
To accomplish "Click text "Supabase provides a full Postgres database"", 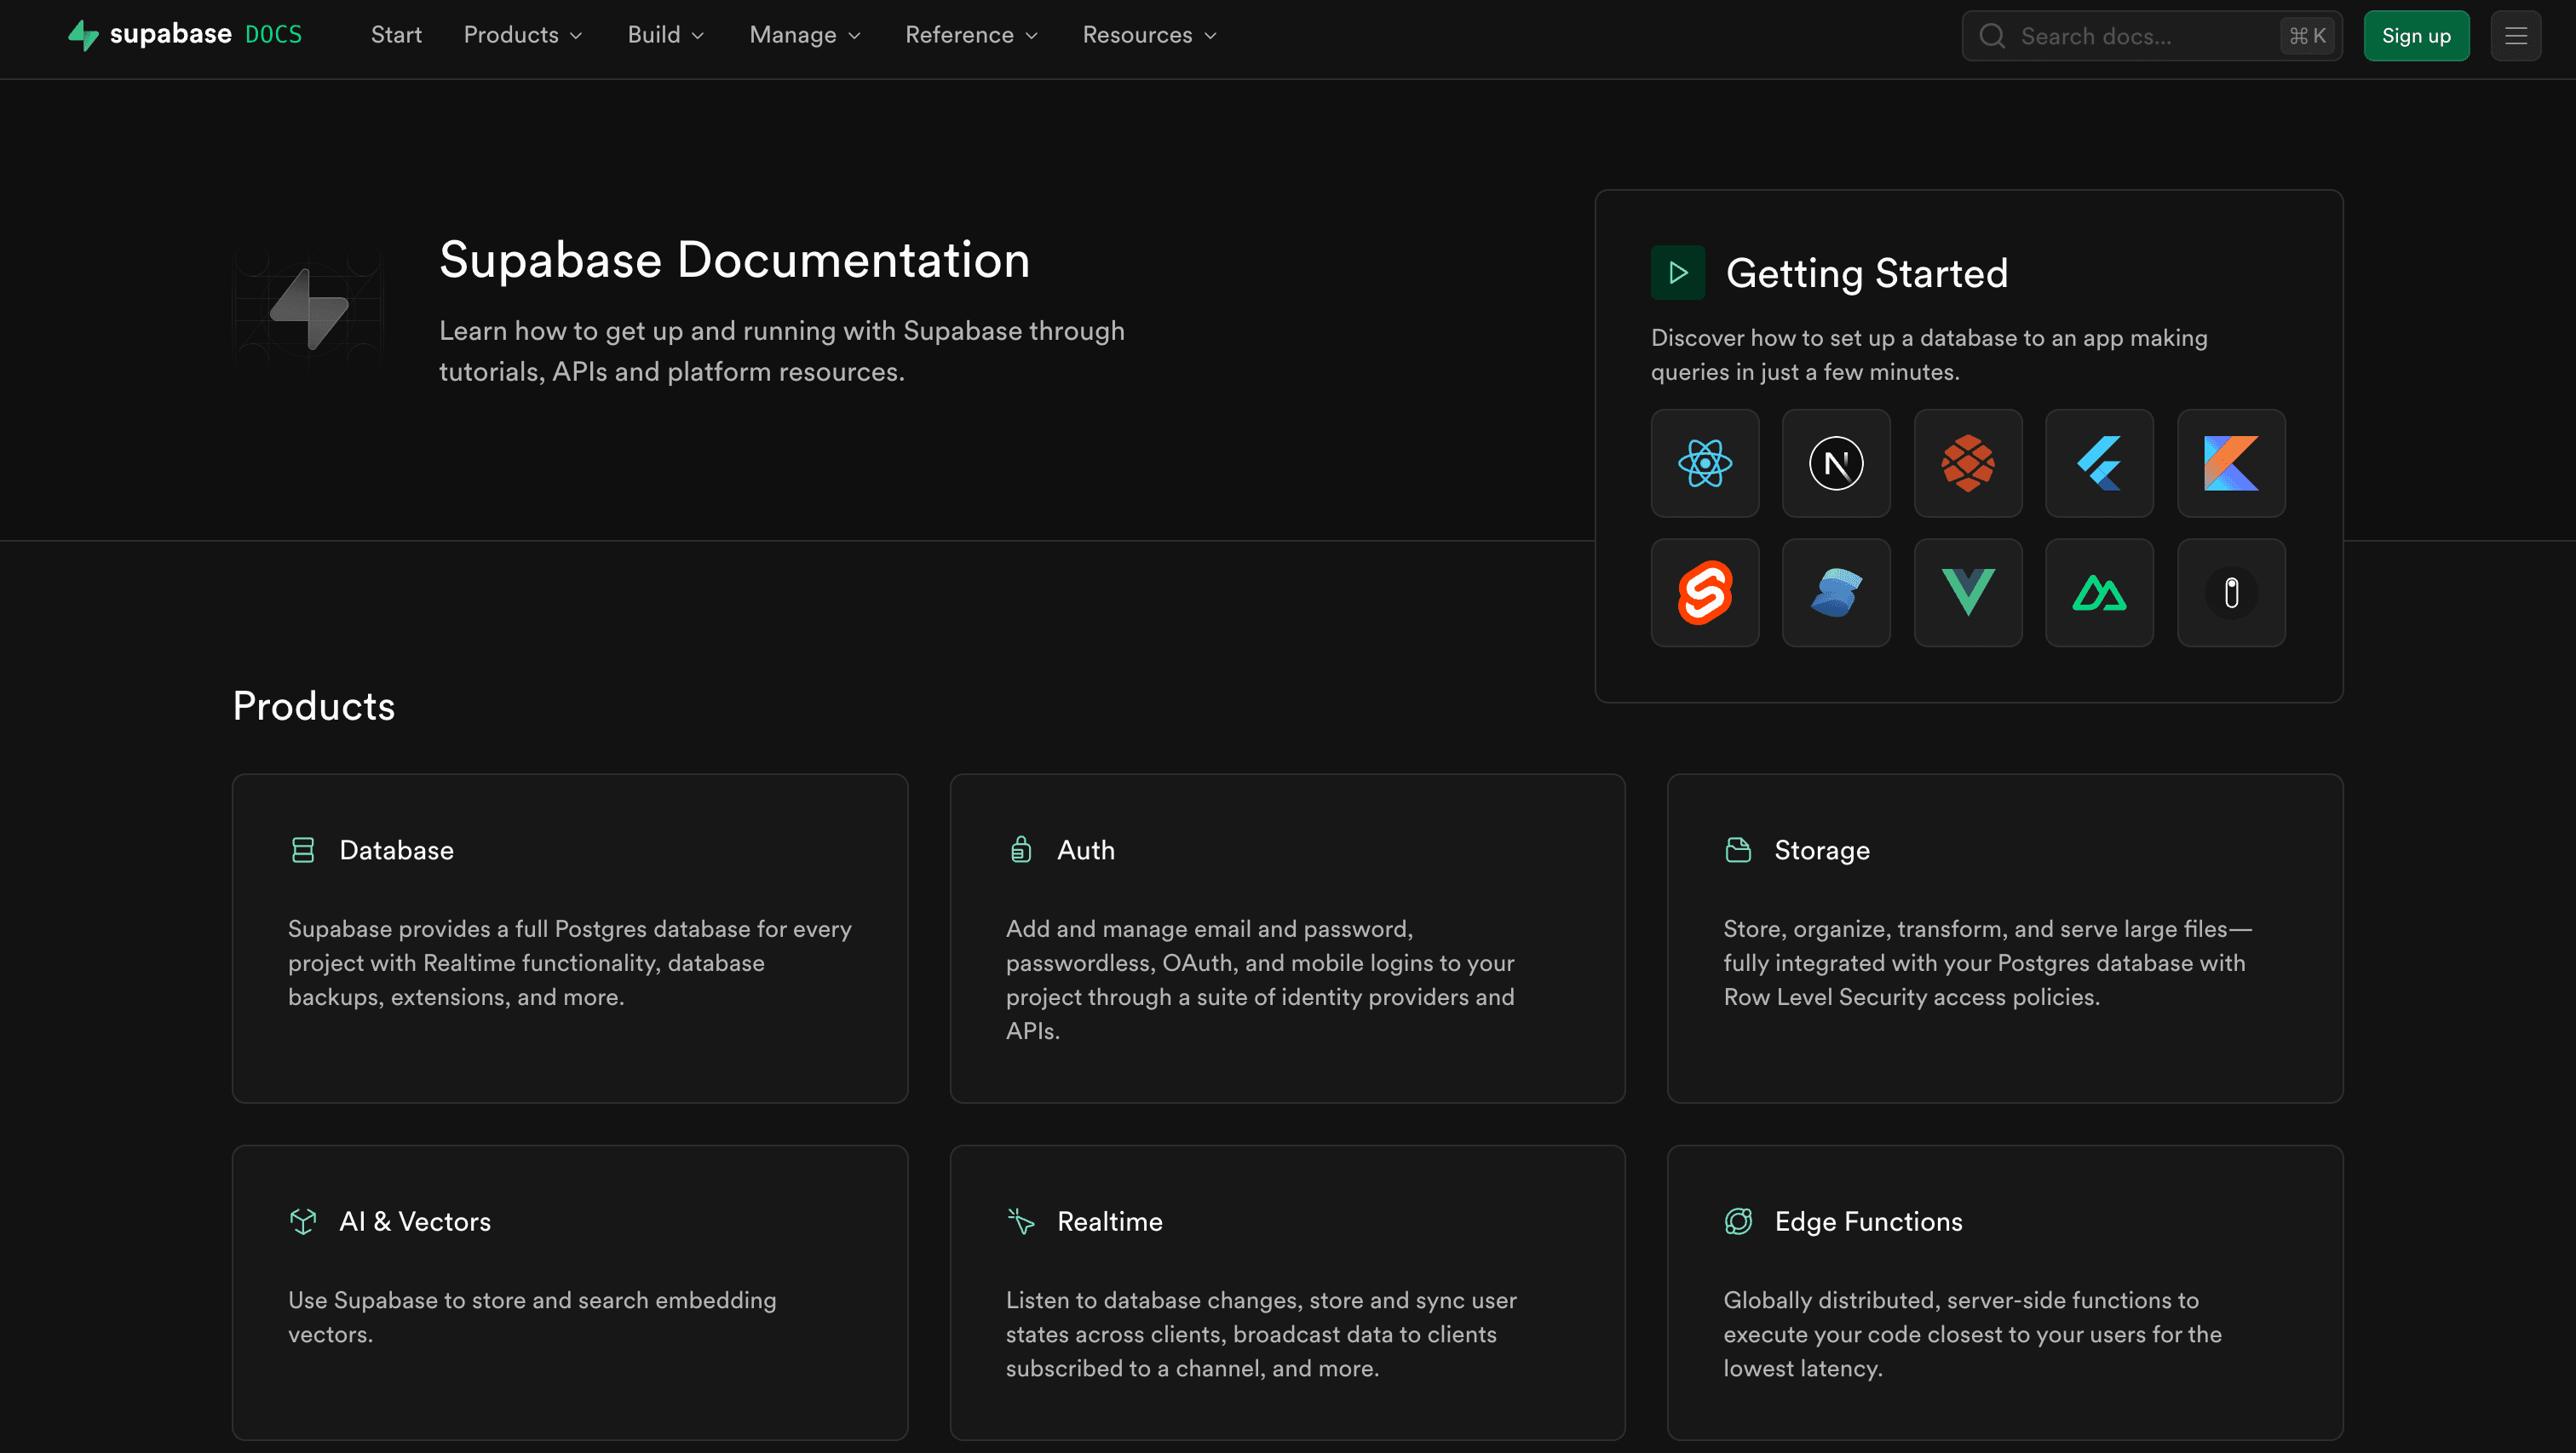I will pos(519,929).
